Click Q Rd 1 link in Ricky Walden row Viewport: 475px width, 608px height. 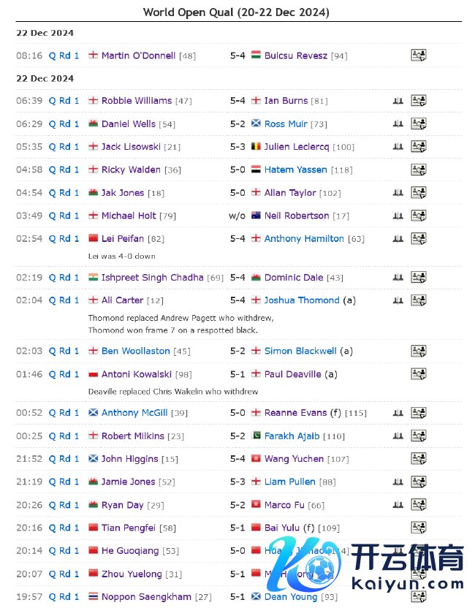(64, 170)
